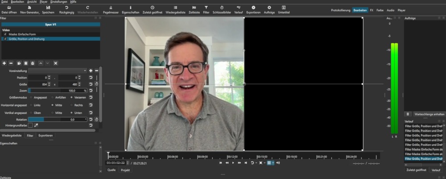Click the Untertitel subtitles toolbar icon

283,9
